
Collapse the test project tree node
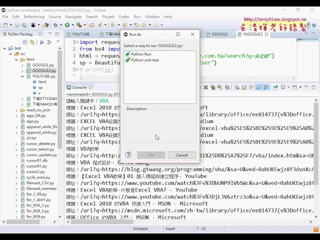point(4,48)
